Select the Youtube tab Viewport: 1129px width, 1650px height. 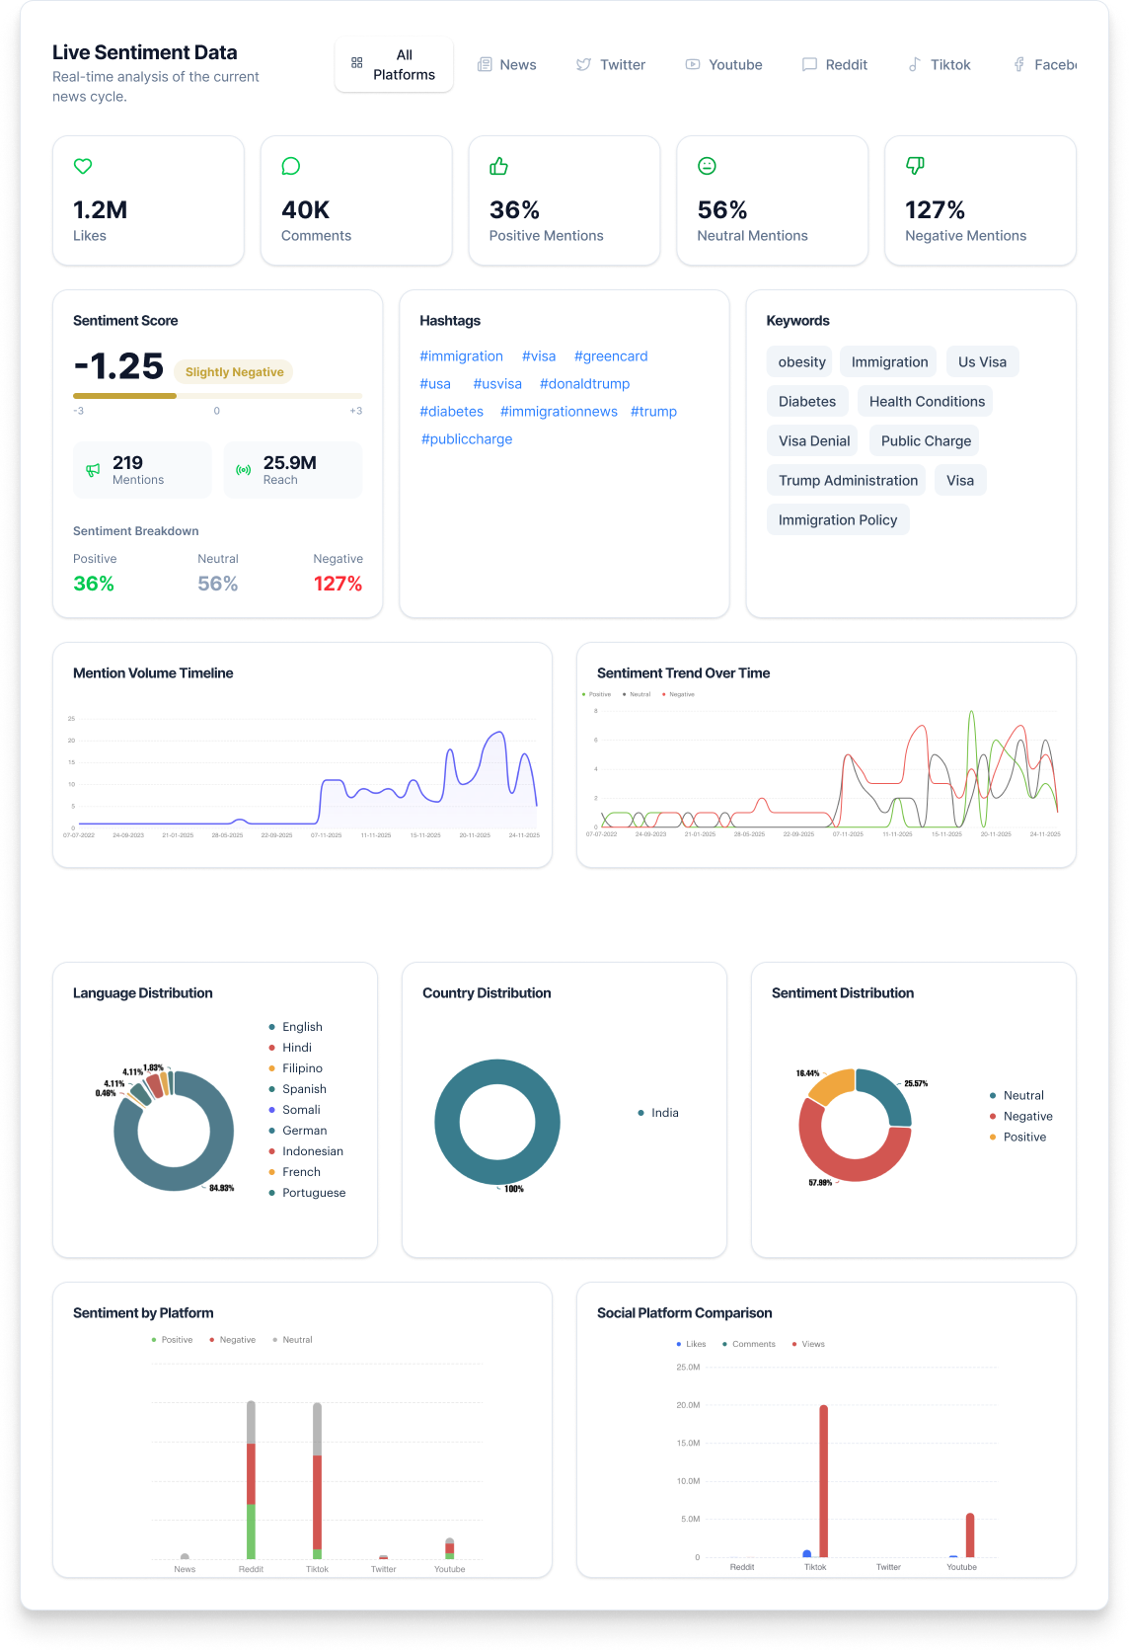(724, 65)
